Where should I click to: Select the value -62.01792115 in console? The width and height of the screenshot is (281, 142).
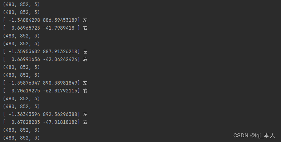click(x=60, y=91)
